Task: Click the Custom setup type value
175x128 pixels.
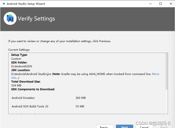Action: tap(16, 59)
